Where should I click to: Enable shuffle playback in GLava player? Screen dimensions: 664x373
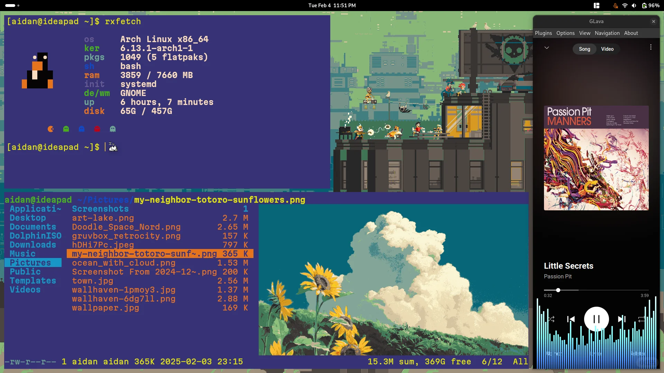[x=551, y=319]
